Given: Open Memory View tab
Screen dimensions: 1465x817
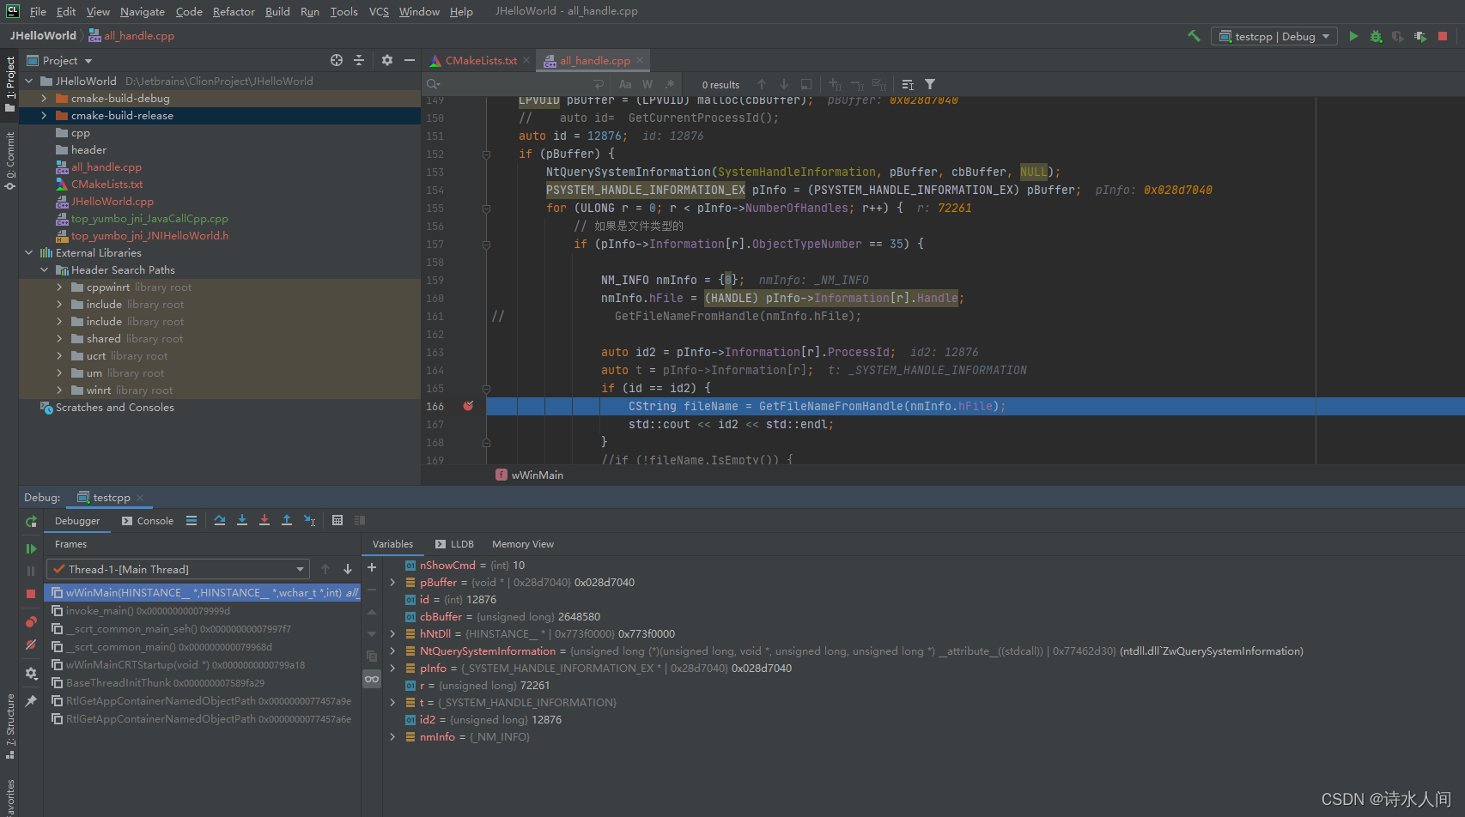Looking at the screenshot, I should 522,544.
